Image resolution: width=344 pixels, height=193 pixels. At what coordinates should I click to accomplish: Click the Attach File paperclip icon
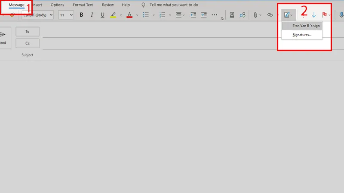[255, 15]
